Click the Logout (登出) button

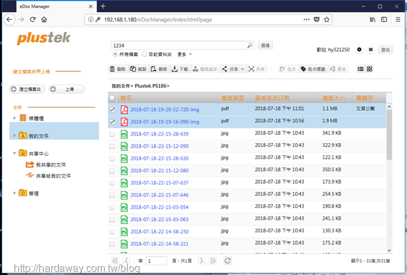pos(385,50)
